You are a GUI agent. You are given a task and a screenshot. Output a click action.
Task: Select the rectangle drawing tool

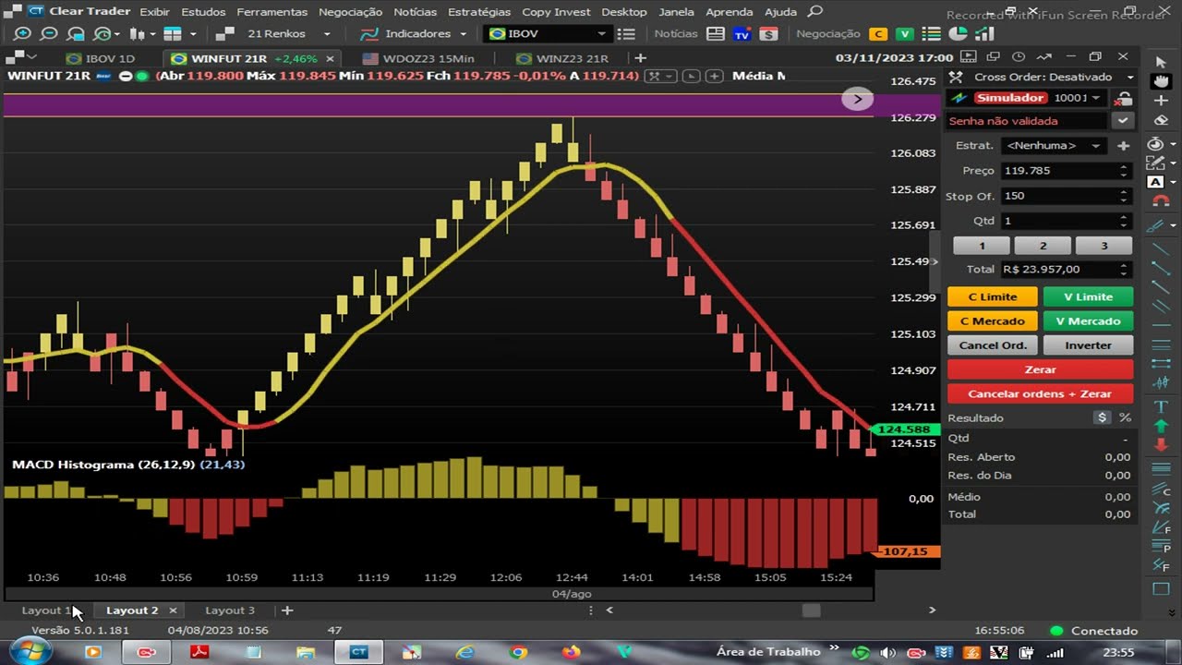1161,589
